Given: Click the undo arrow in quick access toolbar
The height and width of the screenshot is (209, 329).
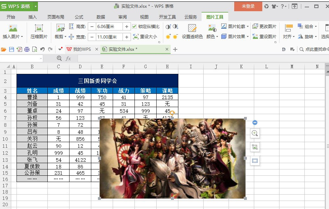Looking at the screenshot, I should pos(42,49).
